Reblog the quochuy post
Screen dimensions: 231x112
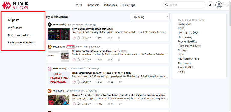tap(119, 60)
